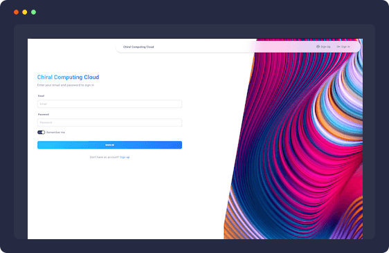Click the person icon beside Sign Up
The height and width of the screenshot is (253, 389).
coord(318,46)
